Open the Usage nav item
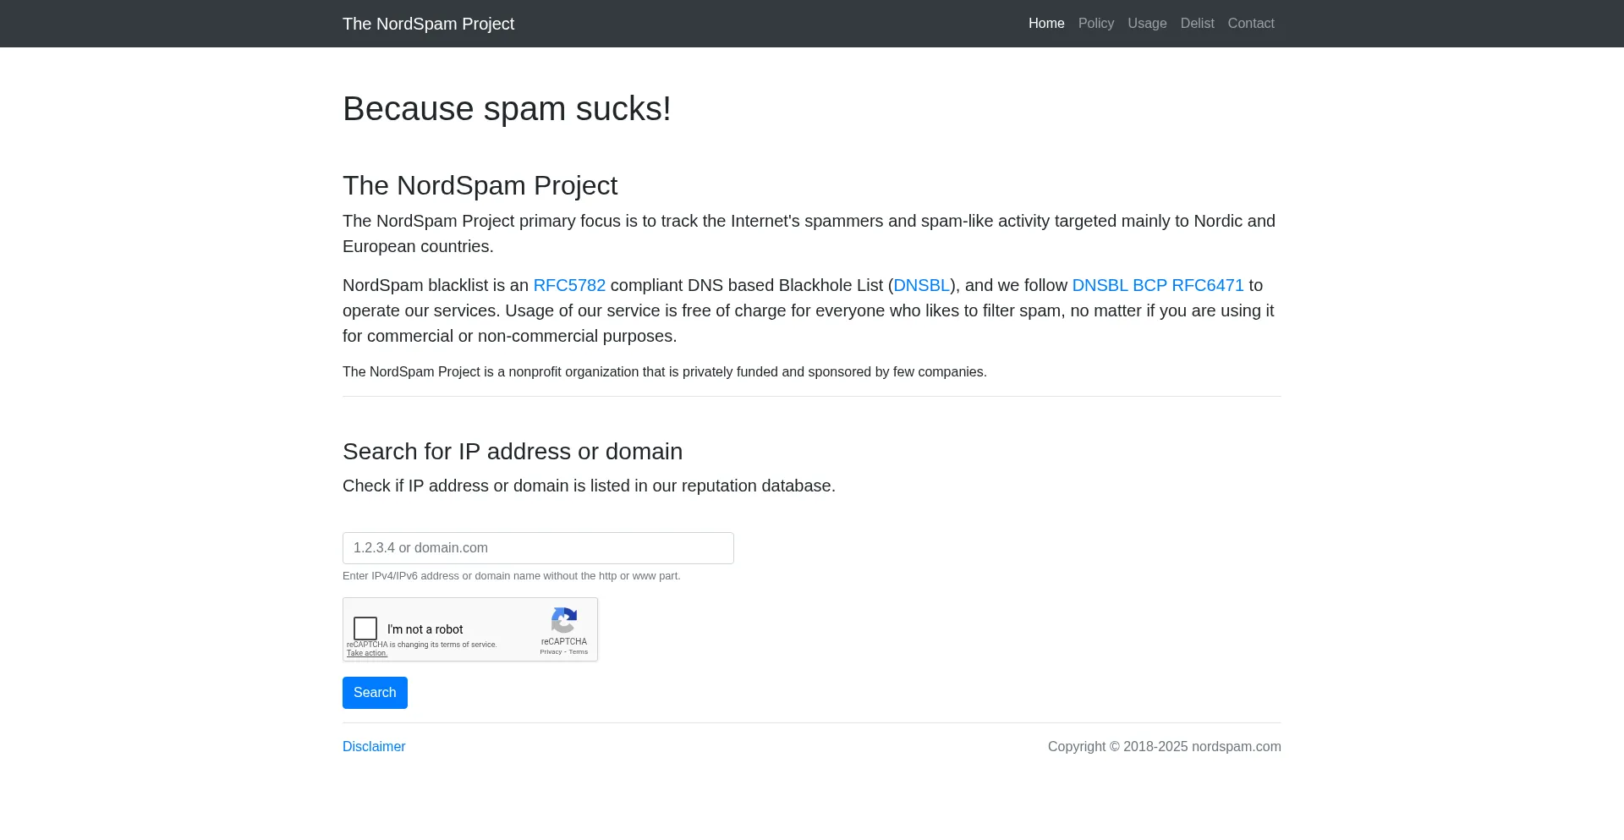Screen dimensions: 1624x840 pyautogui.click(x=1147, y=24)
